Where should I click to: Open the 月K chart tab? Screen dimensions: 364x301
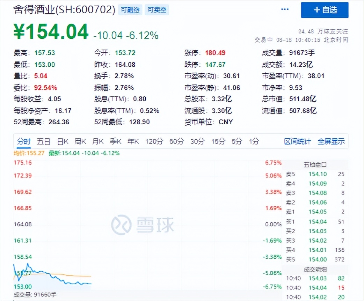98,141
